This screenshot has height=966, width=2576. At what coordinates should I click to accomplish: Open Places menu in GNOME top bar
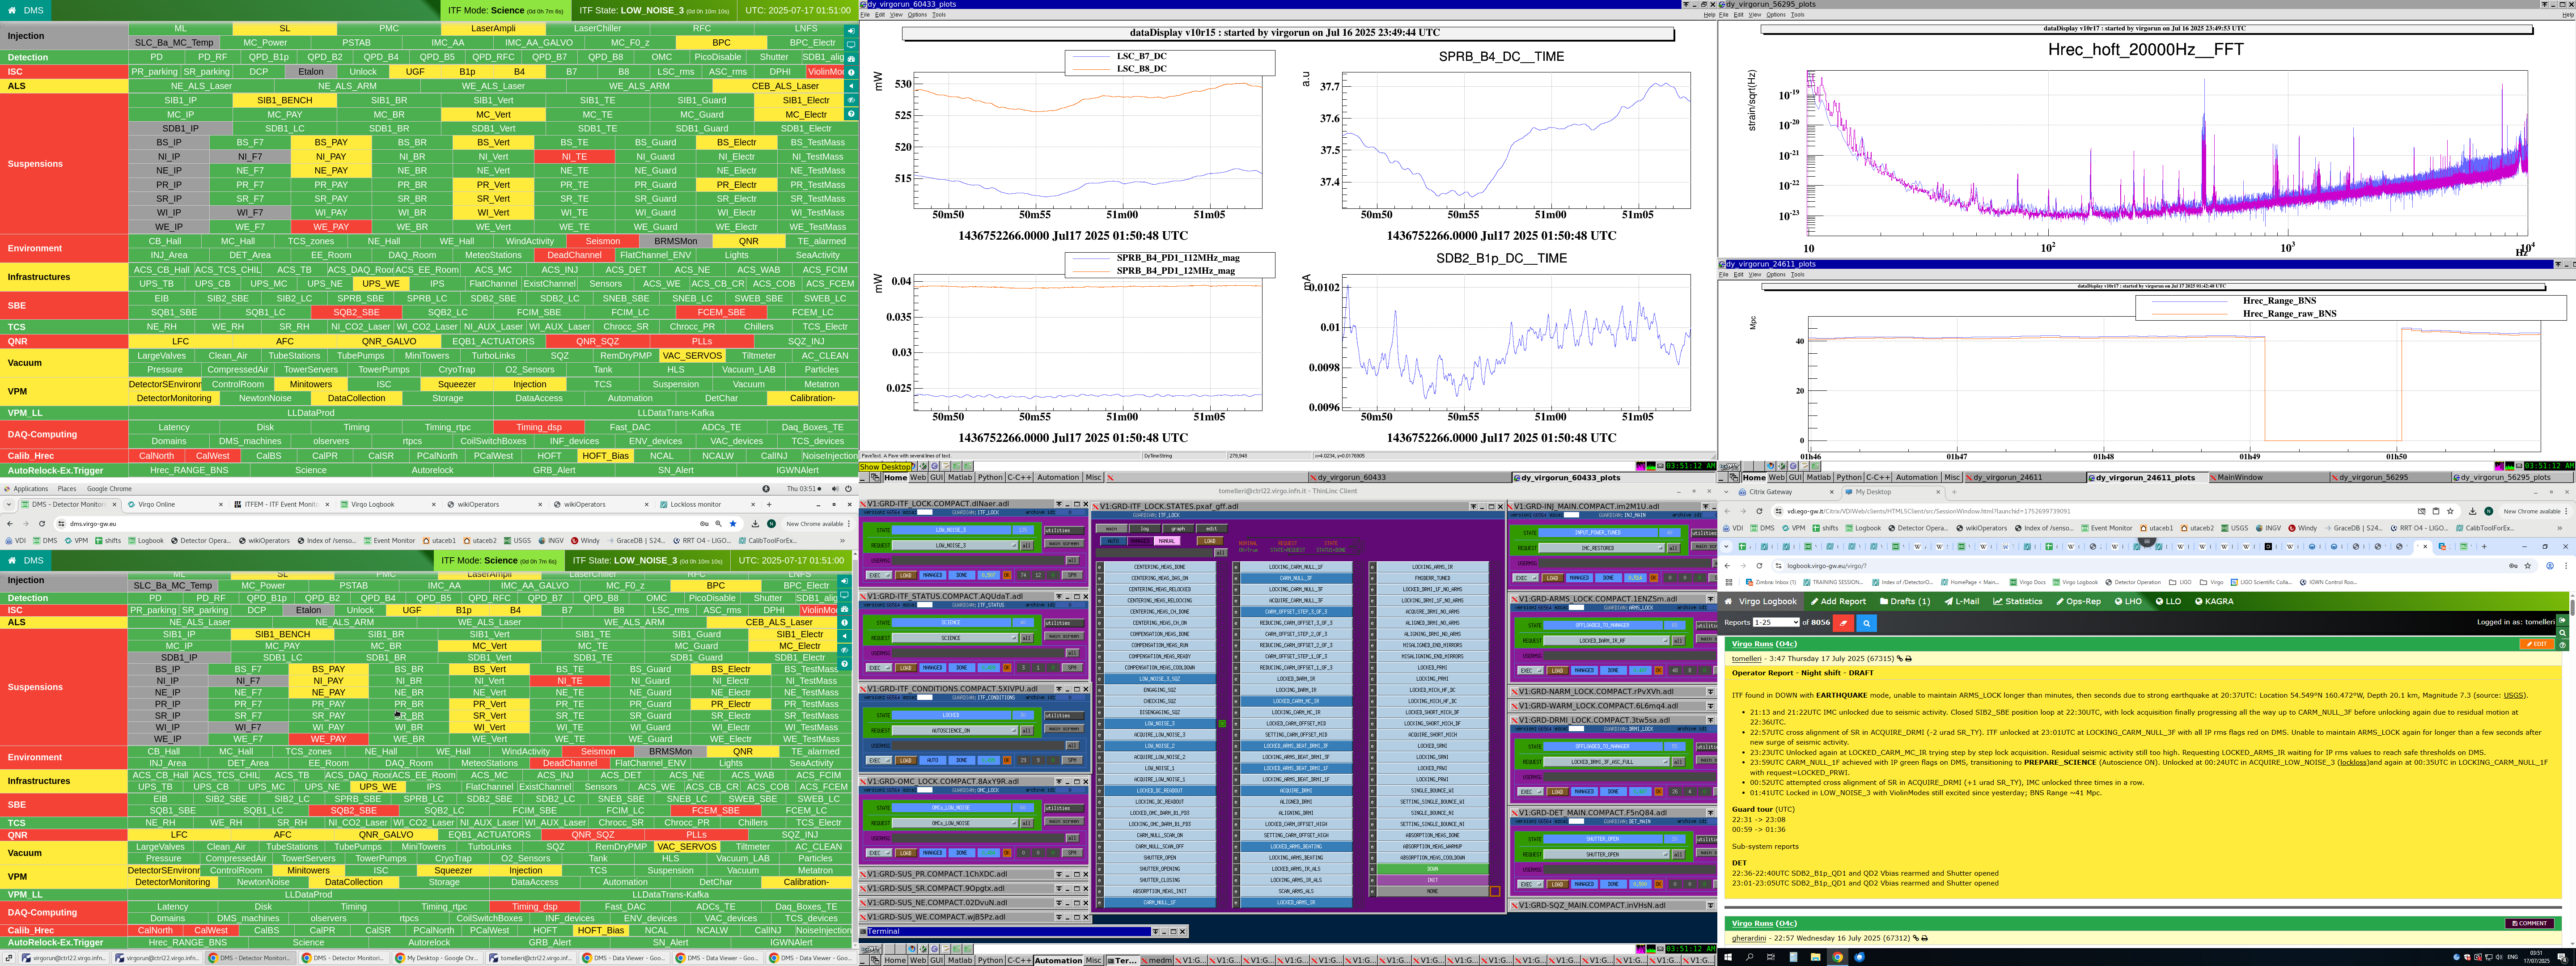coord(67,489)
